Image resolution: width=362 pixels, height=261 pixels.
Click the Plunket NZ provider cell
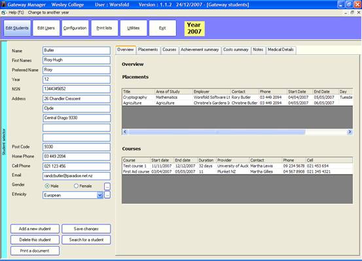233,171
